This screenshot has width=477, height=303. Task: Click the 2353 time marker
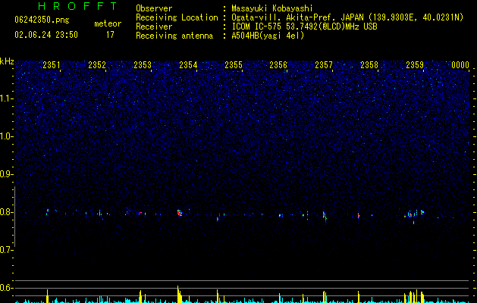tap(143, 65)
